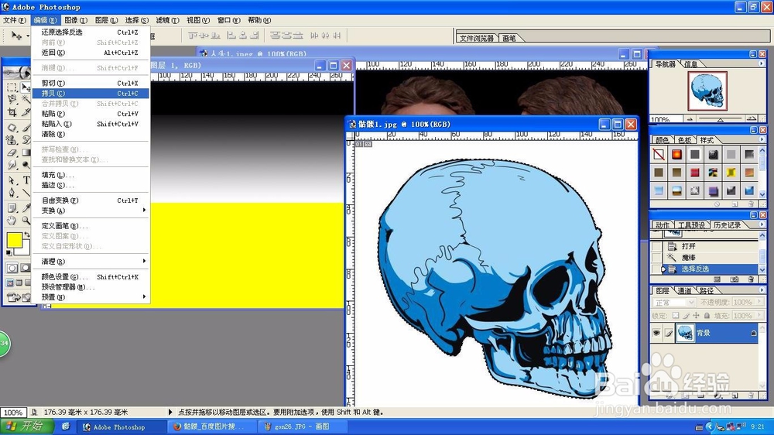
Task: Click the trash icon in Styles panel
Action: tap(751, 204)
